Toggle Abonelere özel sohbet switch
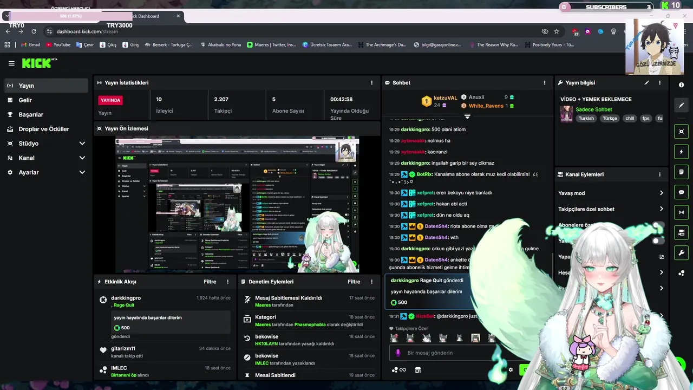This screenshot has height=390, width=693. [658, 225]
